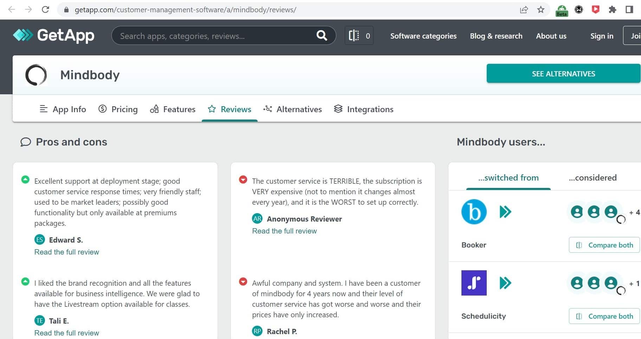
Task: Open the WordPress extension icon
Action: pos(579,9)
